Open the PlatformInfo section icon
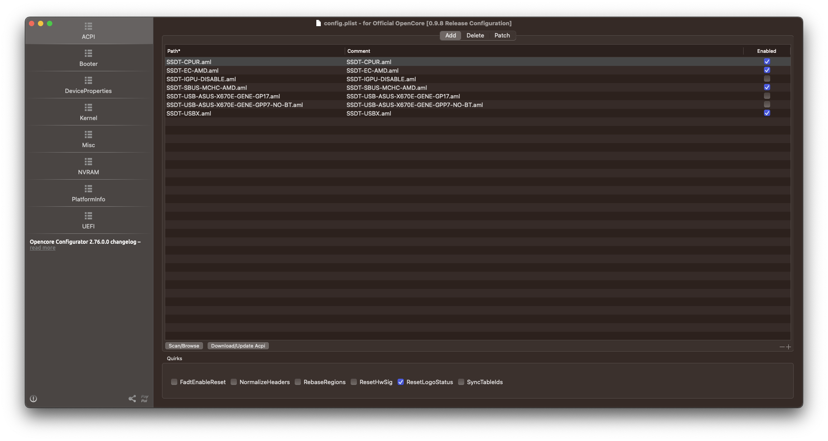The width and height of the screenshot is (828, 441). click(88, 189)
